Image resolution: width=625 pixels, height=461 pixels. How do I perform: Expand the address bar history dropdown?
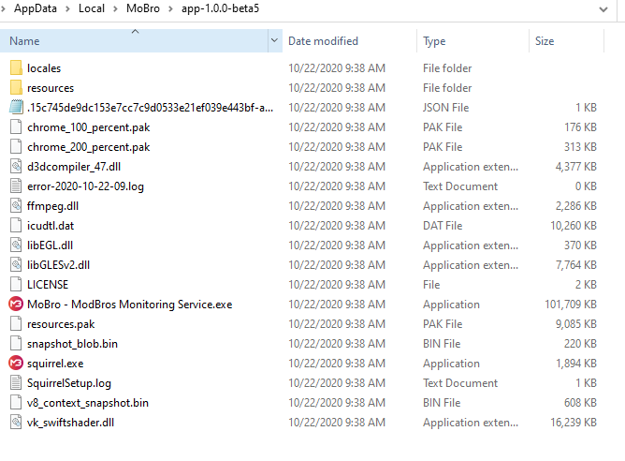(x=603, y=8)
